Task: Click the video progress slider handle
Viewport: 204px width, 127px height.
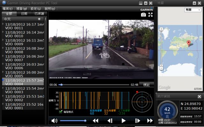Action: (x=62, y=85)
